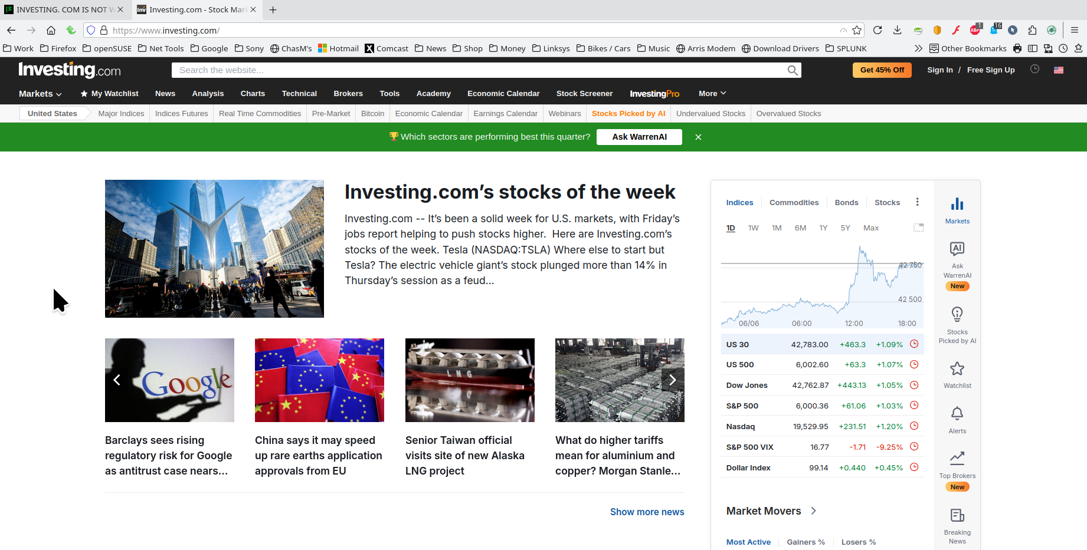Open the Charts menu item

click(x=253, y=94)
